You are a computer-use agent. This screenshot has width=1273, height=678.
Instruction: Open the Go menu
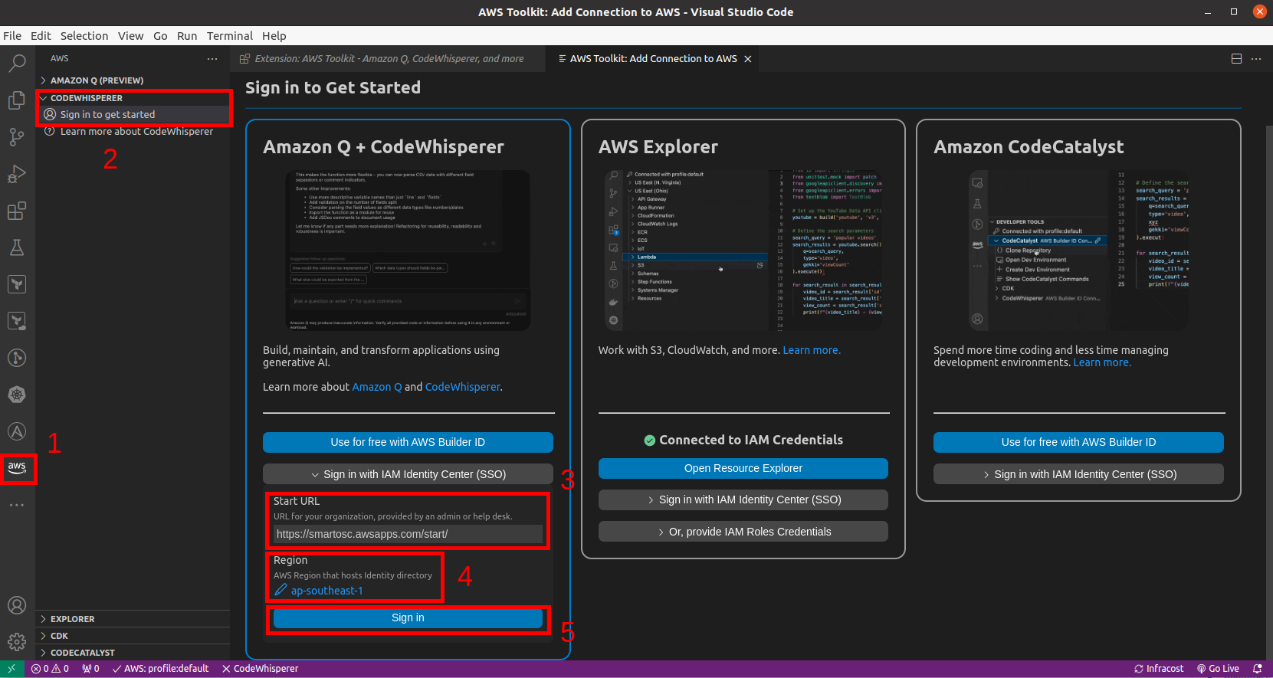pyautogui.click(x=160, y=36)
